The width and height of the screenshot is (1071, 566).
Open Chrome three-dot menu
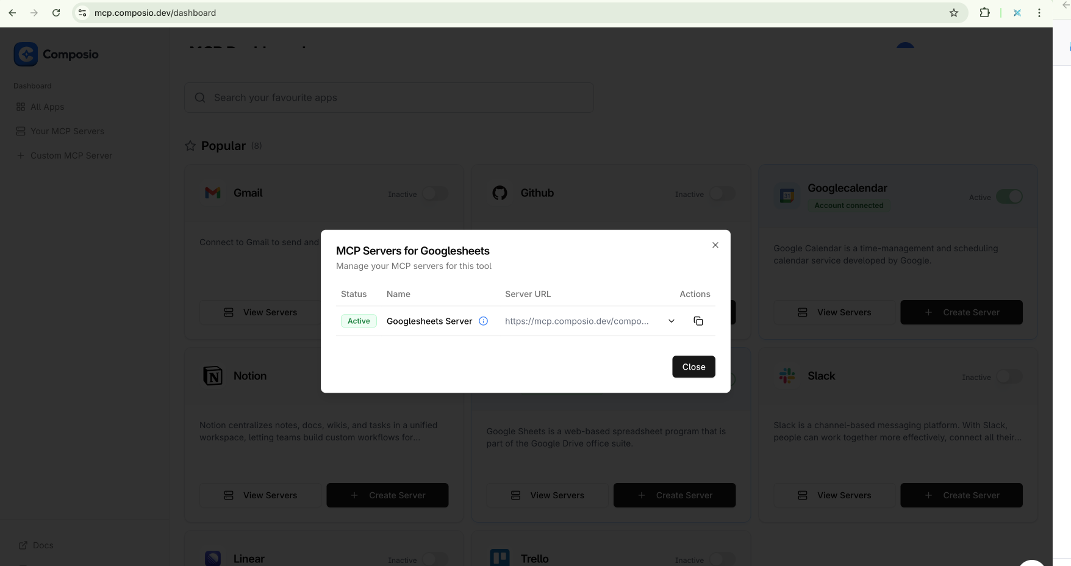(x=1039, y=13)
